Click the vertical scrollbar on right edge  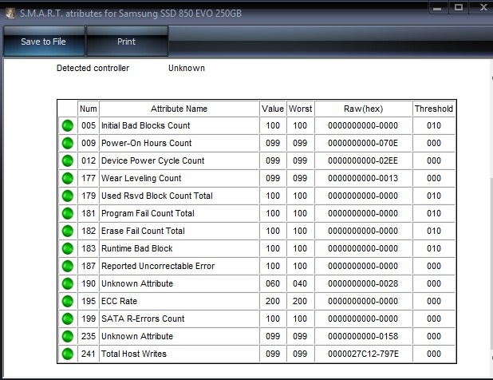491,217
